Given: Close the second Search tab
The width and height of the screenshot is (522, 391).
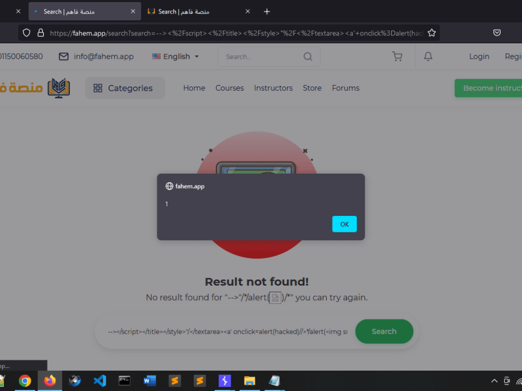Looking at the screenshot, I should pyautogui.click(x=247, y=11).
